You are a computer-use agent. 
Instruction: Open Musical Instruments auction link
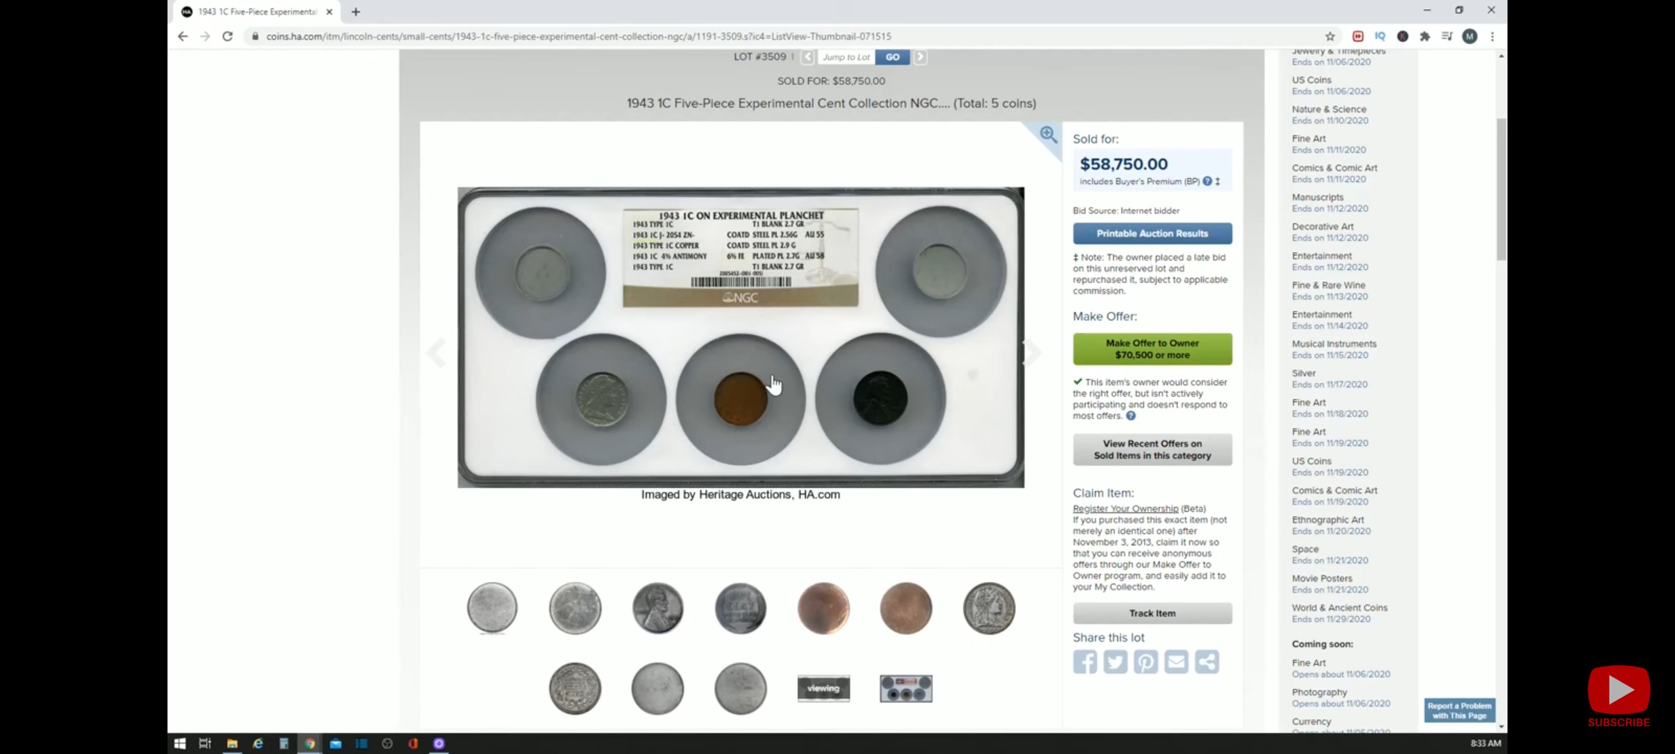1334,344
